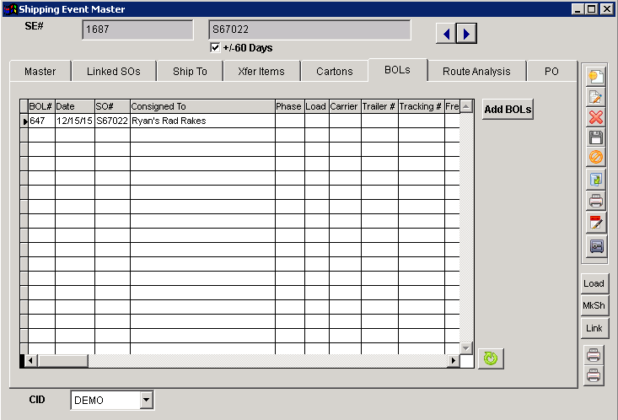Toggle the +/-60 Days checkbox
618x420 pixels.
coord(215,48)
